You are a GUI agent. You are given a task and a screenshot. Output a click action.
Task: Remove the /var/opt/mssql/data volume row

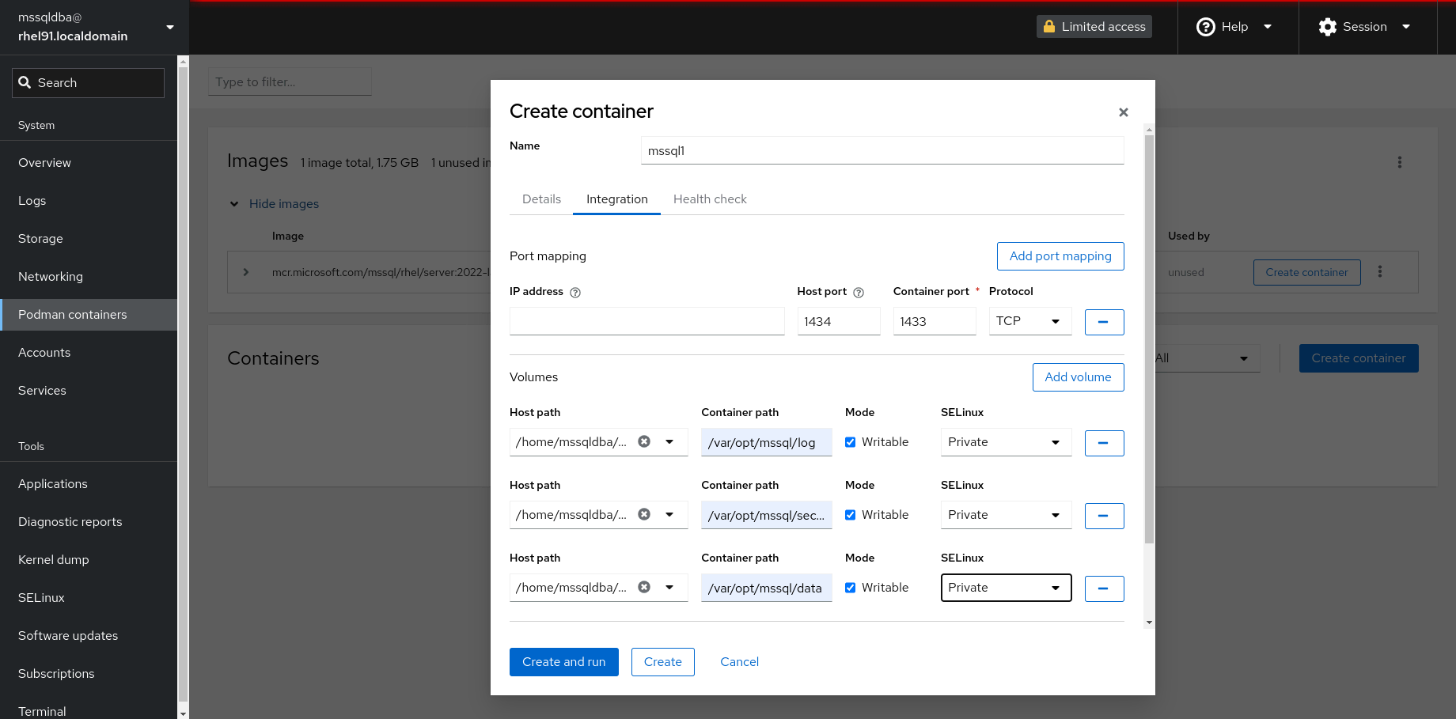(x=1104, y=588)
